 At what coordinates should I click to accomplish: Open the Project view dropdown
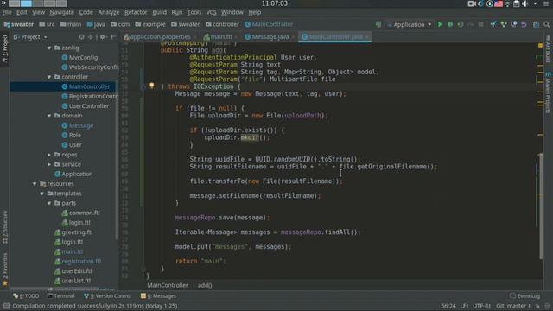tap(30, 36)
